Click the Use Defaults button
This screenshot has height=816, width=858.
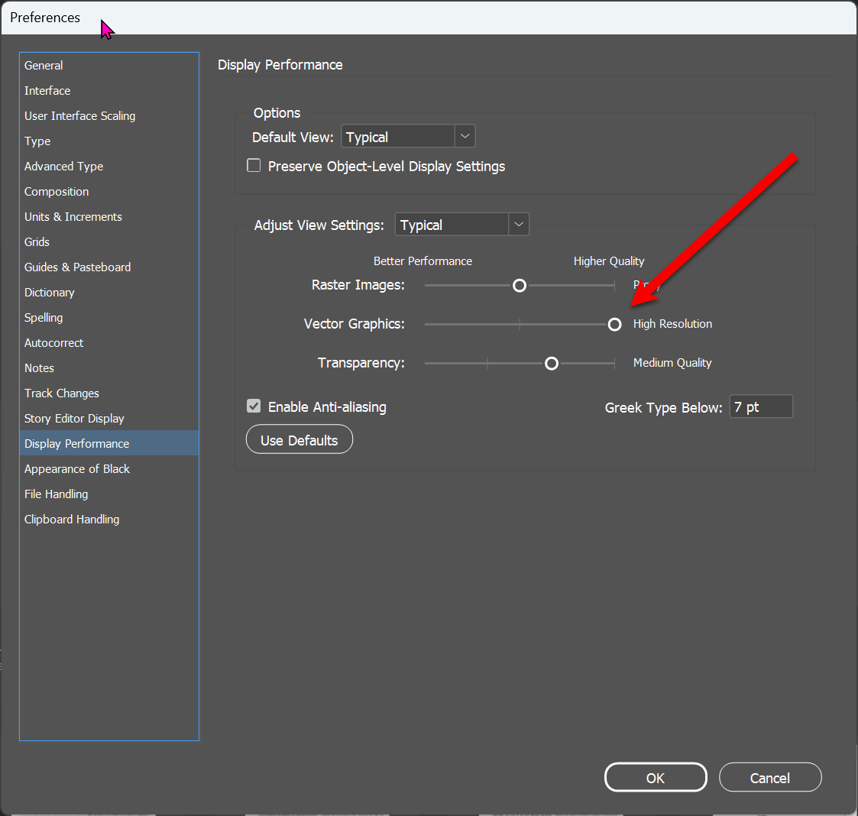click(299, 439)
